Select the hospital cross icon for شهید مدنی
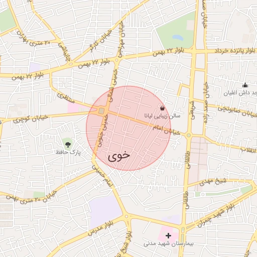This screenshot has width=257, height=257. click(168, 235)
